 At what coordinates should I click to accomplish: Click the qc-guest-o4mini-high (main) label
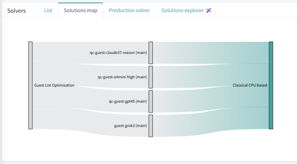[x=122, y=77]
